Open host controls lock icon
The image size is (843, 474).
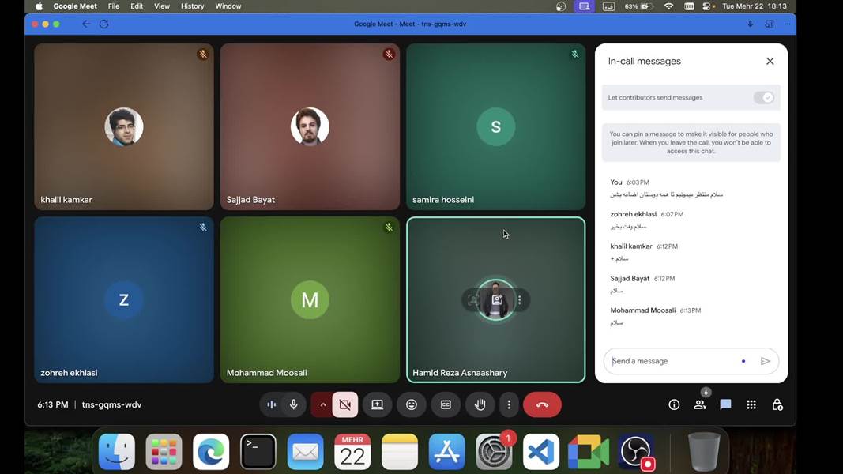coord(777,404)
